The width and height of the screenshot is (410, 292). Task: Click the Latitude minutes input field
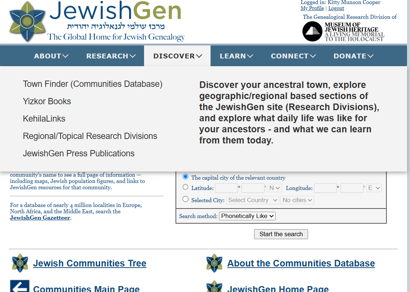pyautogui.click(x=253, y=188)
